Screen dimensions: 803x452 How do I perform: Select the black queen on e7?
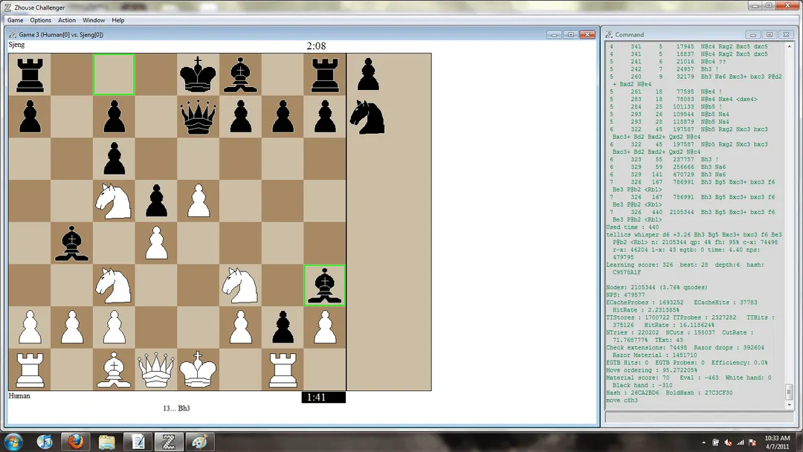(x=199, y=117)
